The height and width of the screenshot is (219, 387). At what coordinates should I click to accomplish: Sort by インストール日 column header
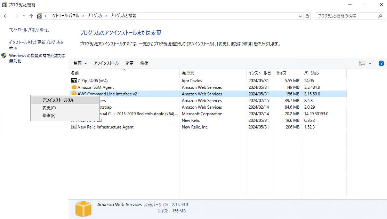tap(260, 73)
